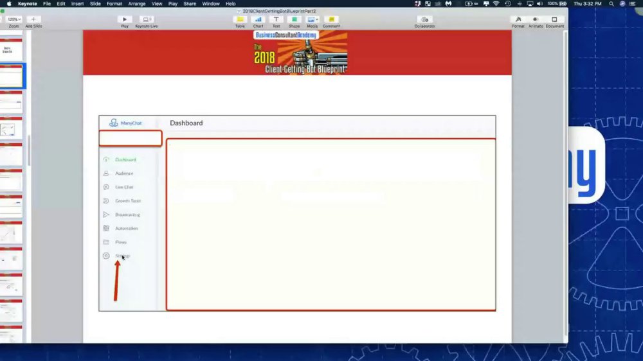This screenshot has width=643, height=361.
Task: Click the Dashboard heading on the slide
Action: [186, 123]
